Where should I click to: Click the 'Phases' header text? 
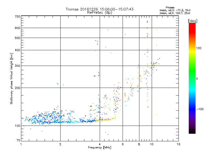170,8
